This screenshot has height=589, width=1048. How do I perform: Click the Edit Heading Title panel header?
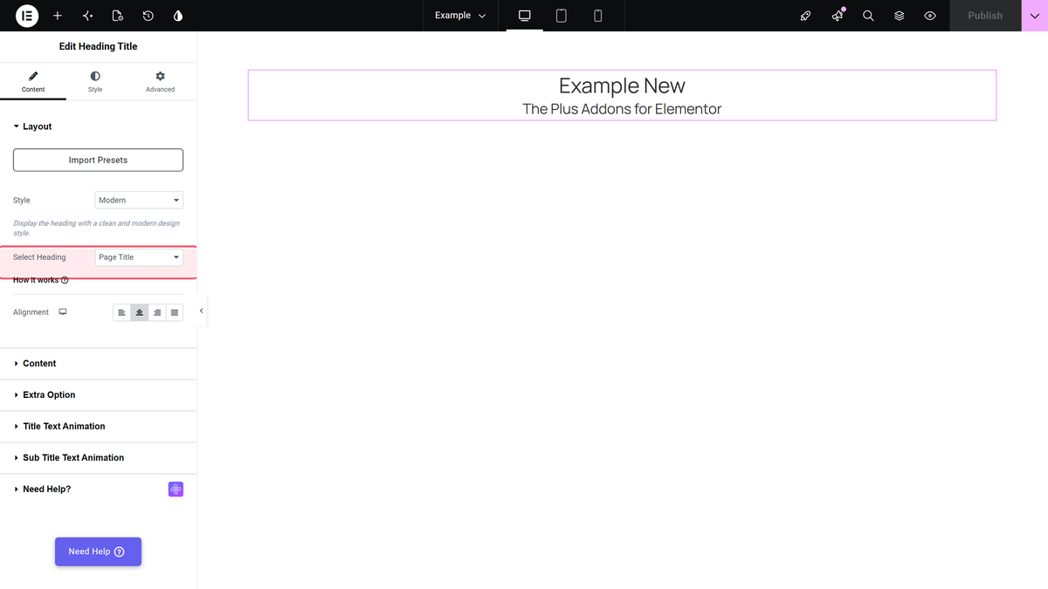tap(98, 46)
